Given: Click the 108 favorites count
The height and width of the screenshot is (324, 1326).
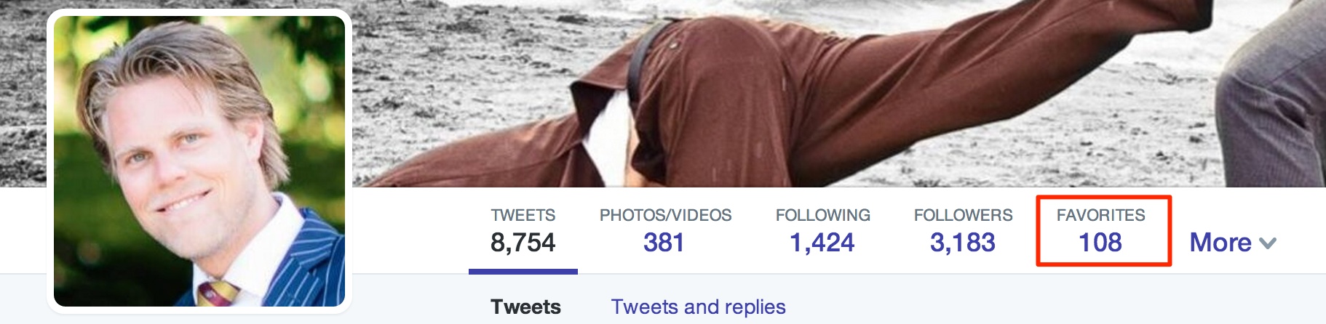Looking at the screenshot, I should [1100, 243].
